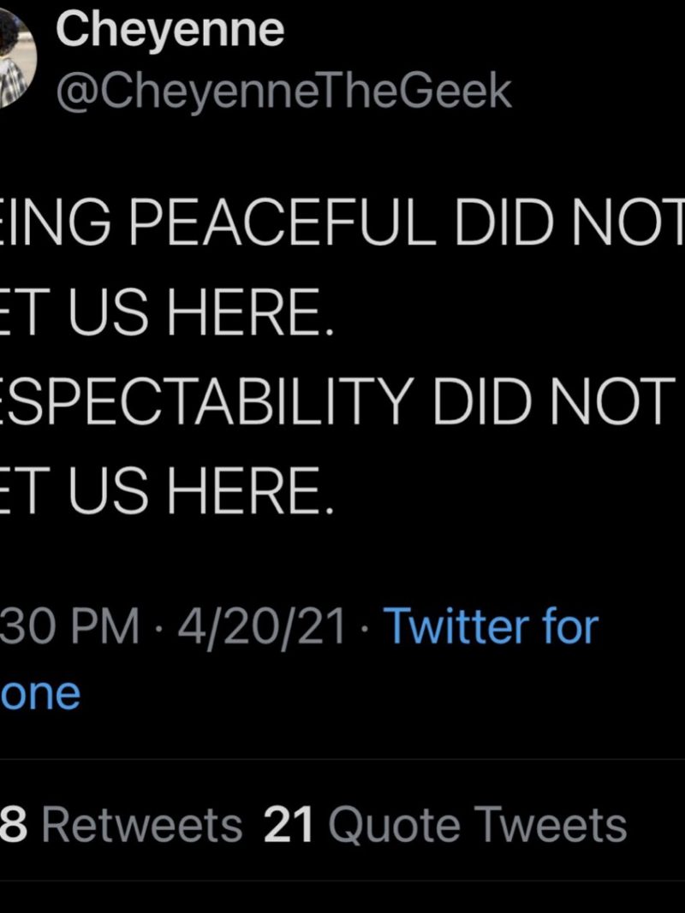Image resolution: width=685 pixels, height=913 pixels.
Task: Open the @CheyenneTheGeek handle
Action: click(x=283, y=92)
